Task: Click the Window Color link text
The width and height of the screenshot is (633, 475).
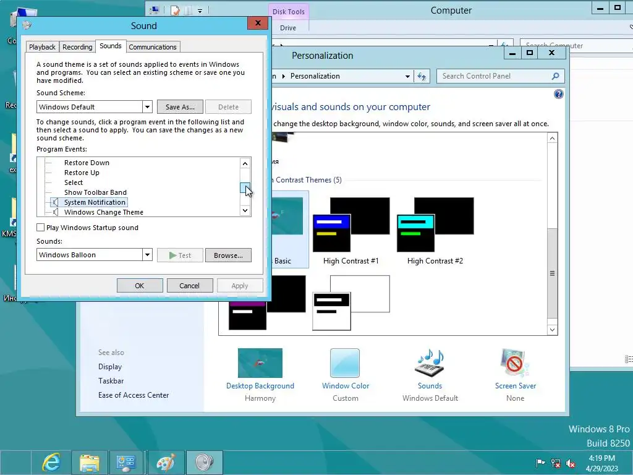Action: pos(346,386)
